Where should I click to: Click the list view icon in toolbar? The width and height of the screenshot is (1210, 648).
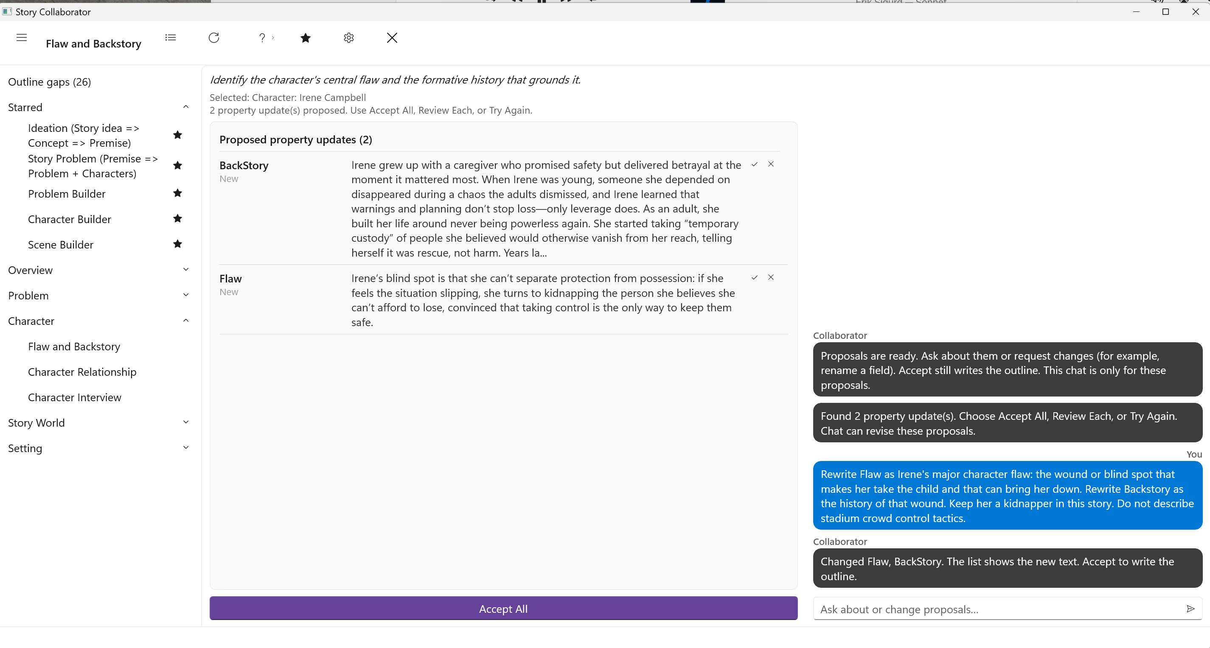171,38
